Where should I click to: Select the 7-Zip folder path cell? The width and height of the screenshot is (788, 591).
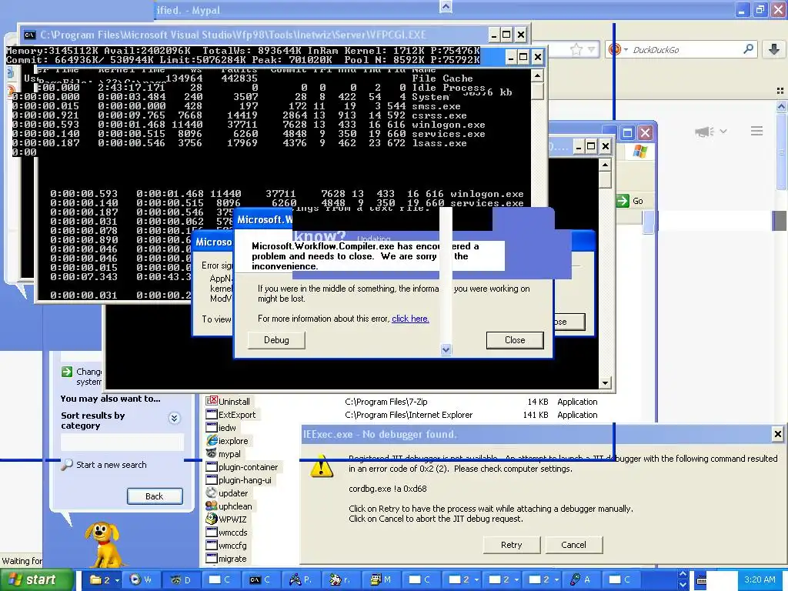pos(386,402)
